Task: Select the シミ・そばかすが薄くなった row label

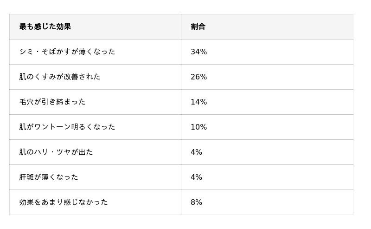Action: pyautogui.click(x=67, y=52)
